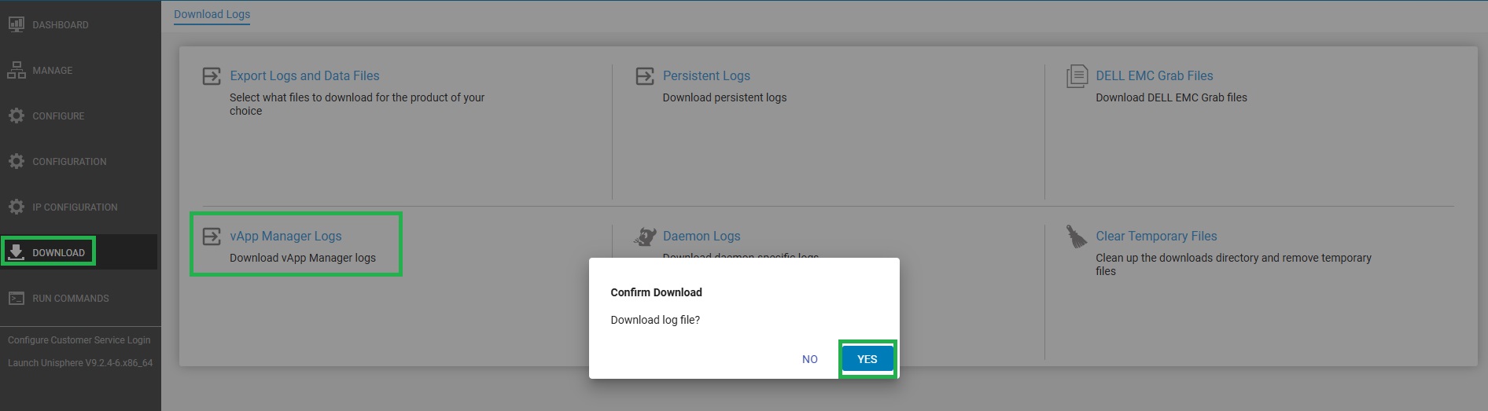Image resolution: width=1488 pixels, height=411 pixels.
Task: Open the Configuration menu item
Action: [x=69, y=161]
